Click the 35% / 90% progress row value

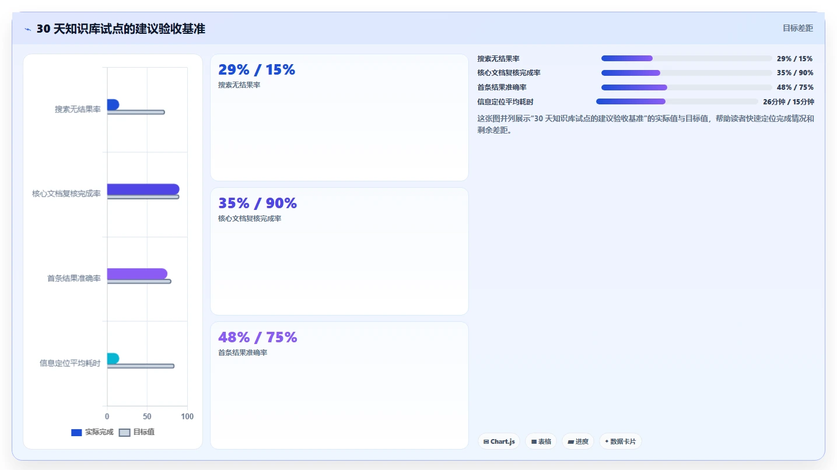coord(795,73)
